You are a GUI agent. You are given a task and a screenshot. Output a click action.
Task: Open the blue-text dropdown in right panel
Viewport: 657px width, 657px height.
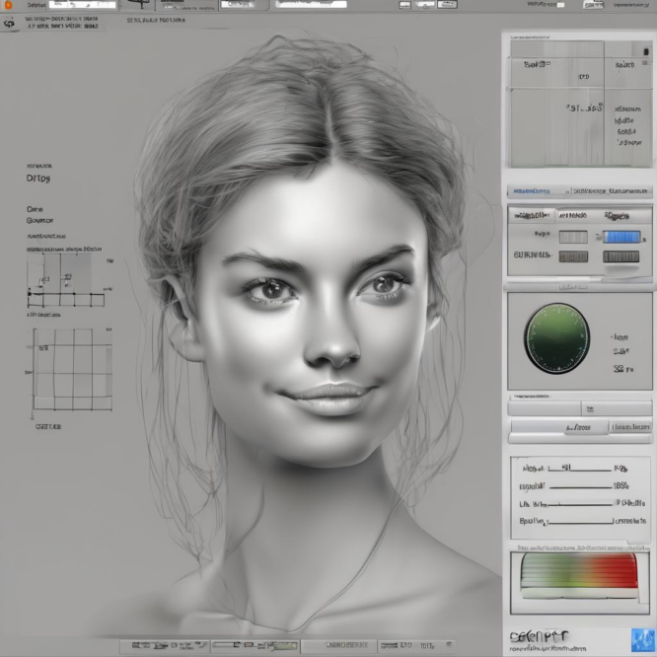tap(539, 190)
